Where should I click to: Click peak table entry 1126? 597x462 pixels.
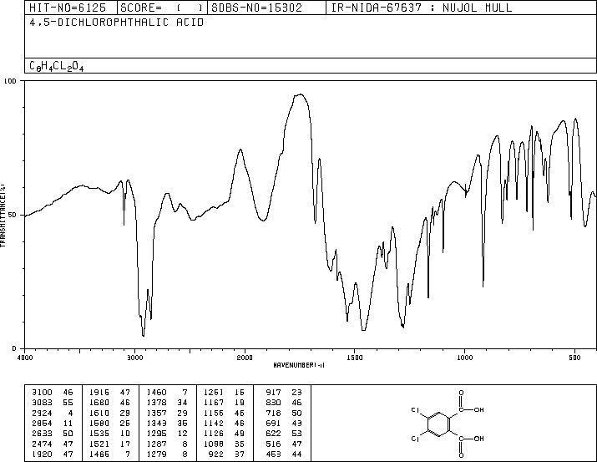point(225,434)
